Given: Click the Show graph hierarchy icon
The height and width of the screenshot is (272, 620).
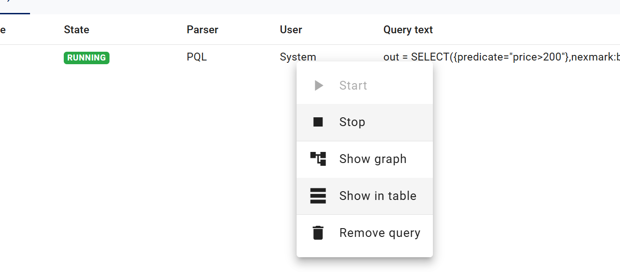Looking at the screenshot, I should click(318, 159).
